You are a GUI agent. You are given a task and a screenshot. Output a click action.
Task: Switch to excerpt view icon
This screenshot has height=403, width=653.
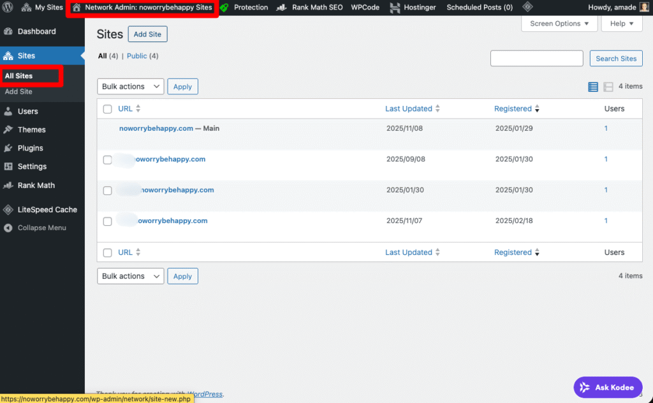608,87
